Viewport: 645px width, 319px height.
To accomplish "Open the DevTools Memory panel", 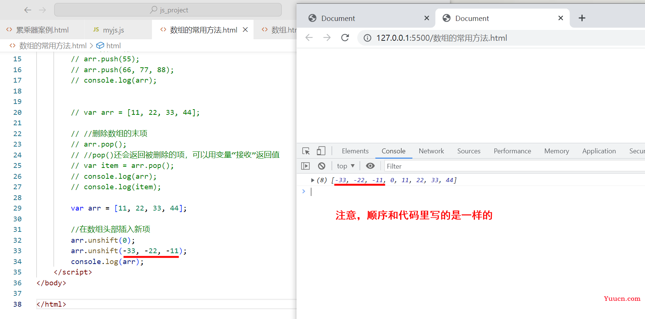I will point(556,151).
